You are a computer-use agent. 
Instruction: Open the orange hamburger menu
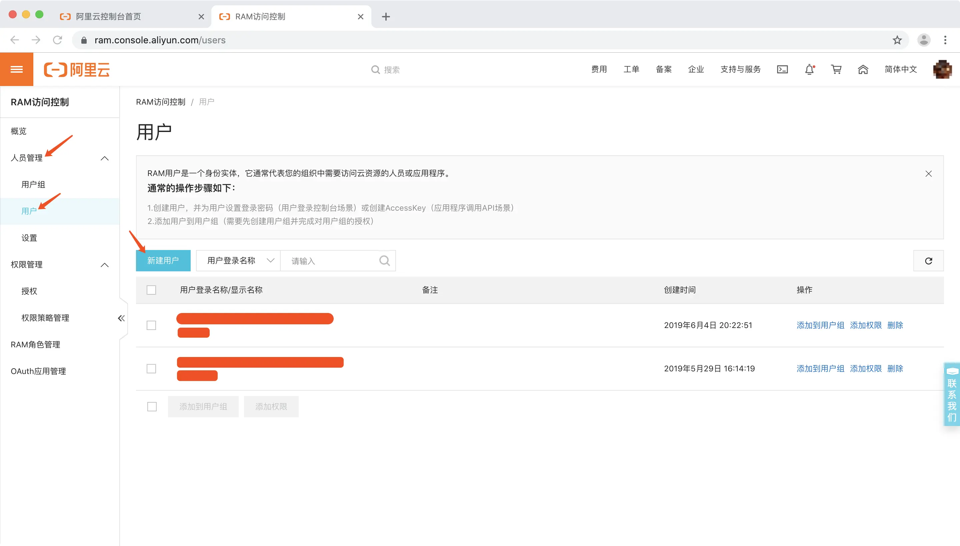tap(17, 69)
